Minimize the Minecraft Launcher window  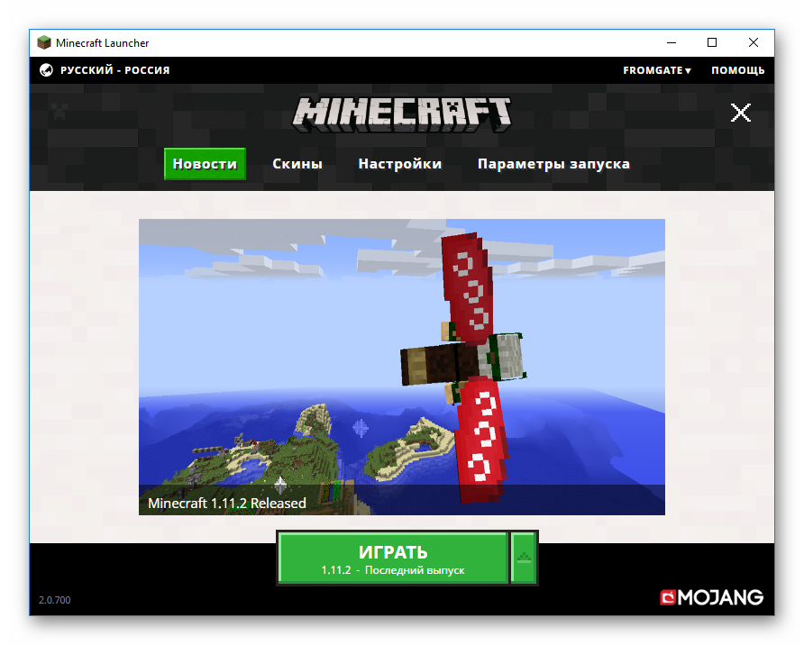coord(672,42)
